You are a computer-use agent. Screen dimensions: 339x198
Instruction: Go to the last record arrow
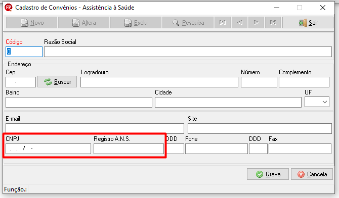click(273, 22)
